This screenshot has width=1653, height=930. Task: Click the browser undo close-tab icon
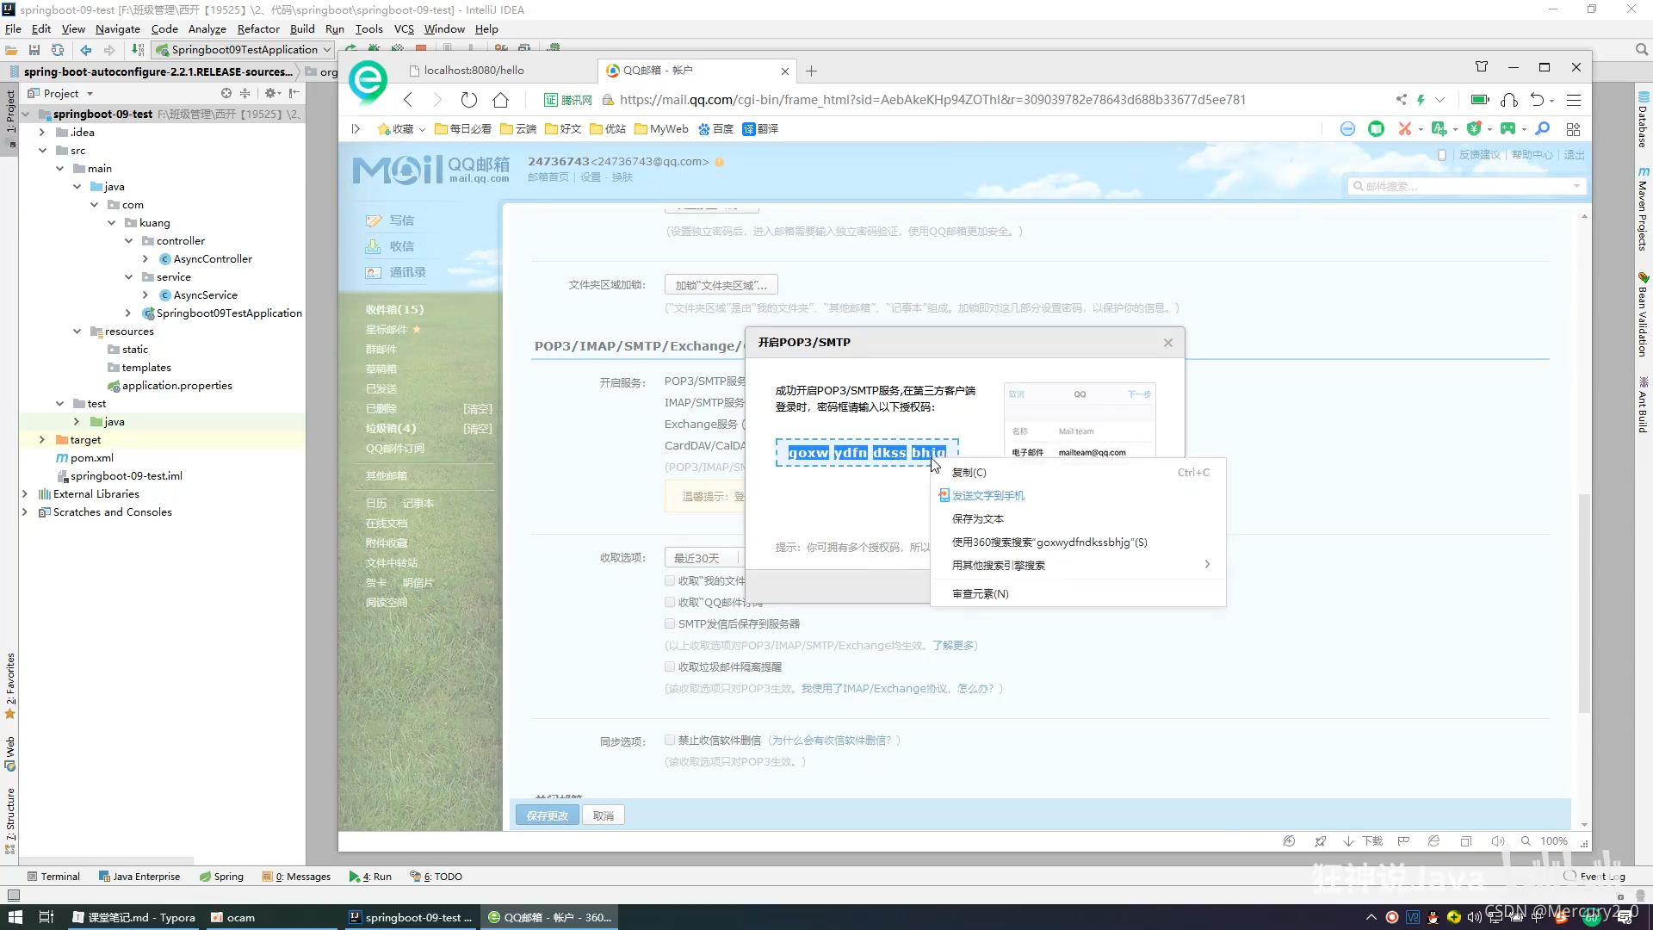[1537, 100]
